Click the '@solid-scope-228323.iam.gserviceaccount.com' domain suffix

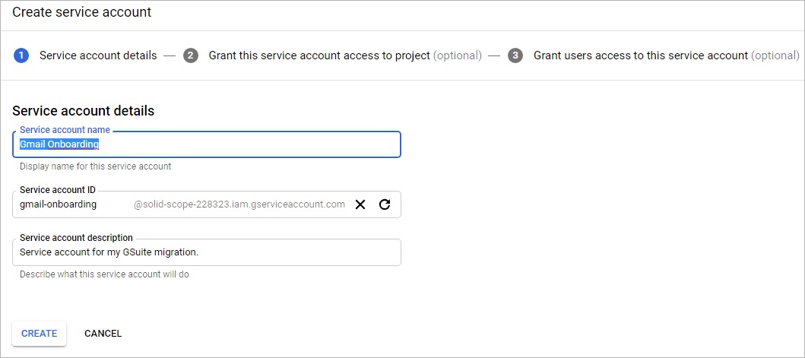[239, 204]
